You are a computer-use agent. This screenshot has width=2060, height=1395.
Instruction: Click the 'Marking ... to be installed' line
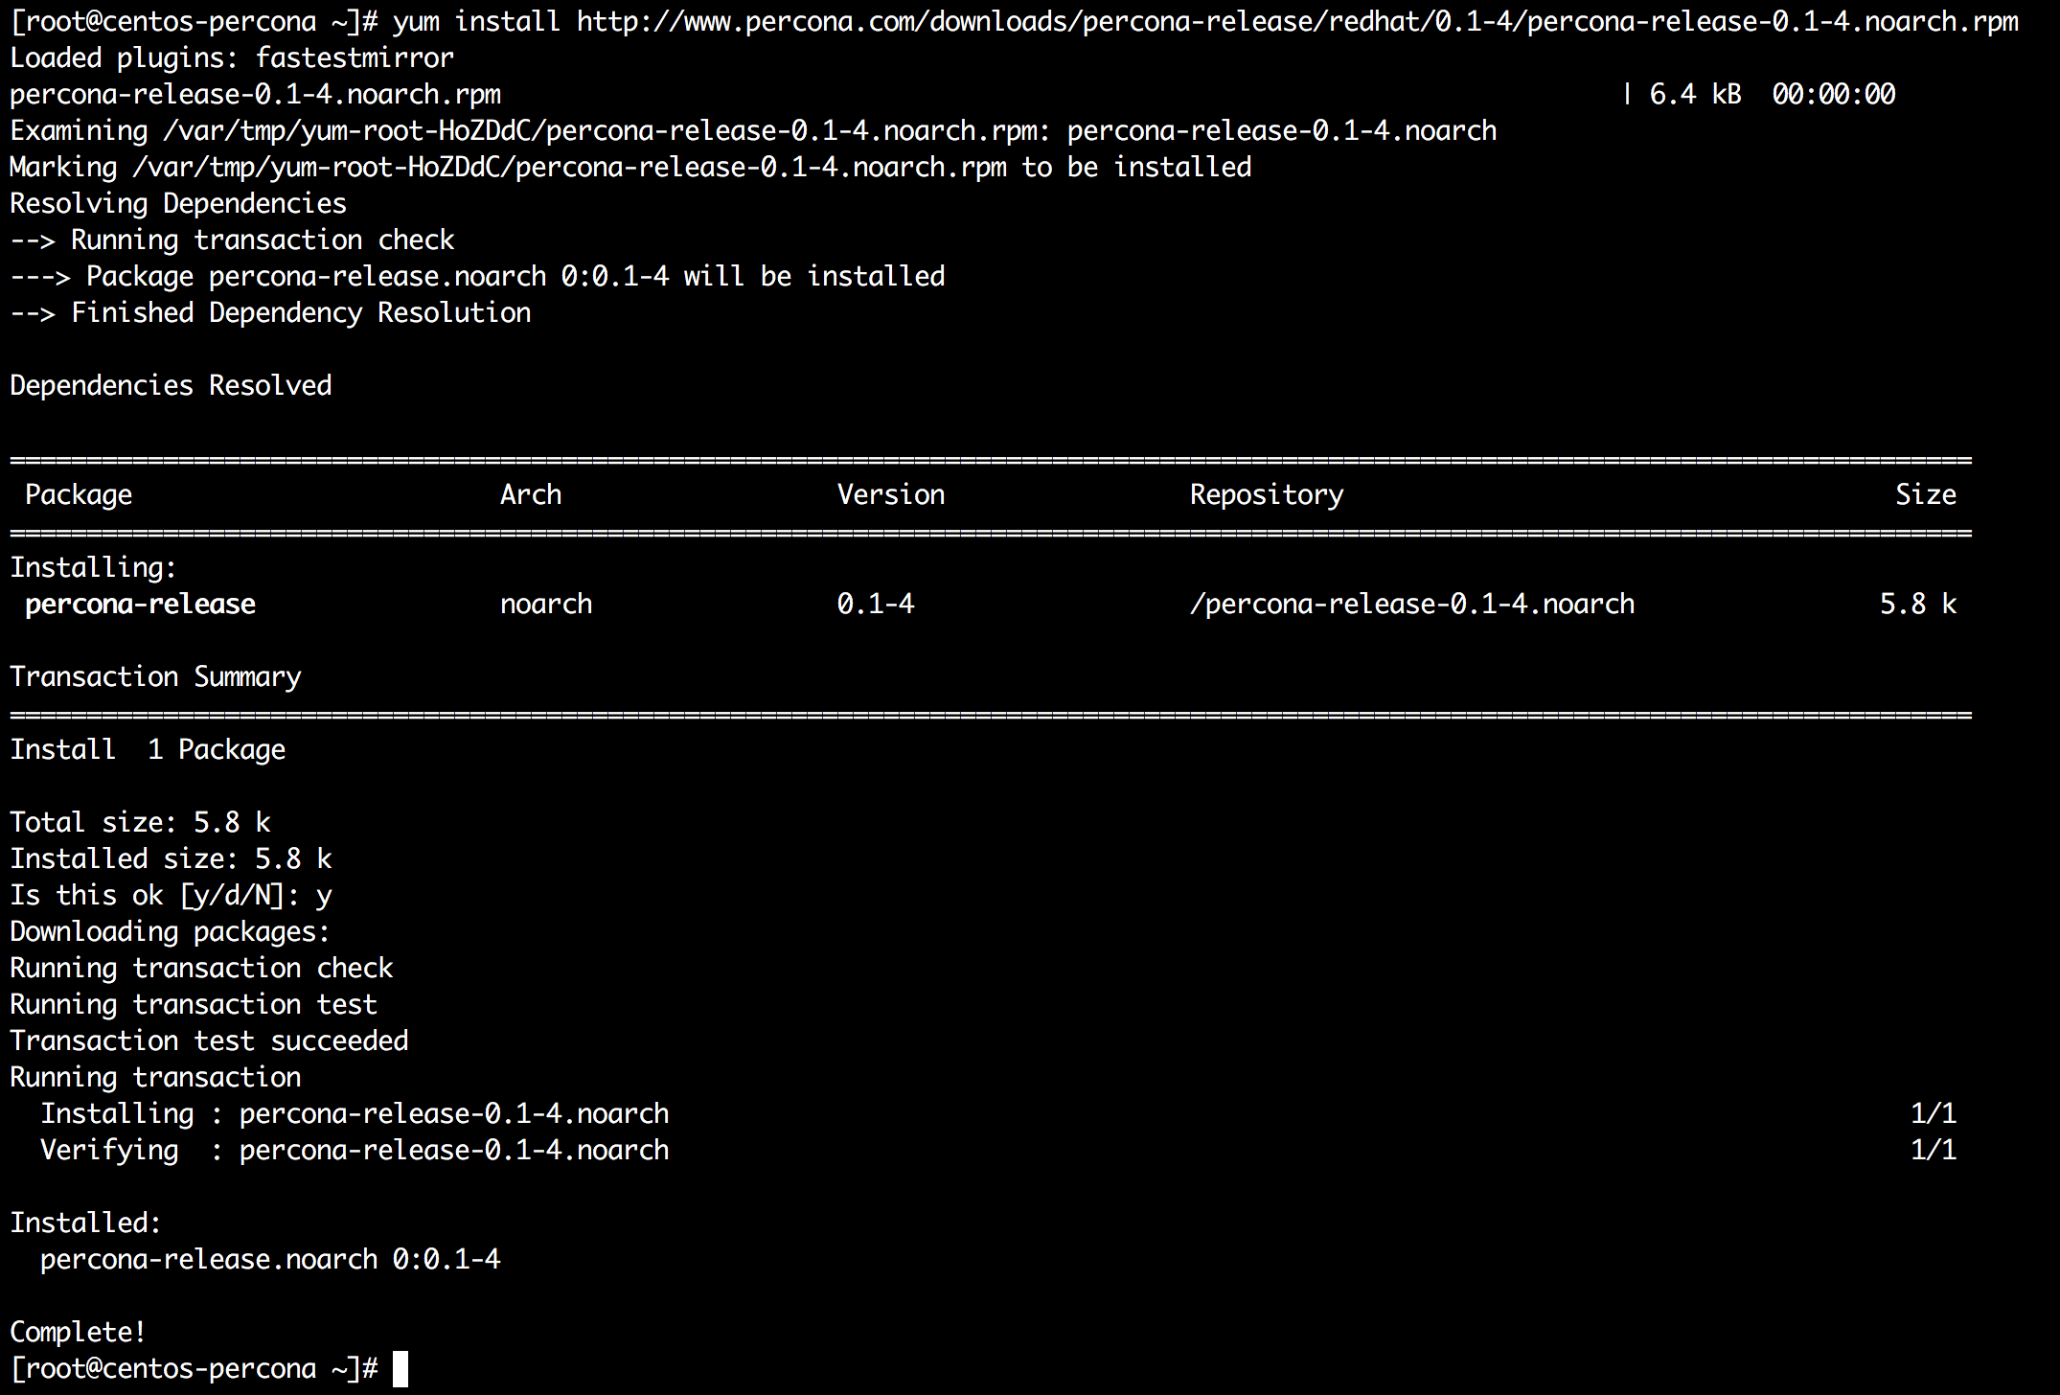630,167
